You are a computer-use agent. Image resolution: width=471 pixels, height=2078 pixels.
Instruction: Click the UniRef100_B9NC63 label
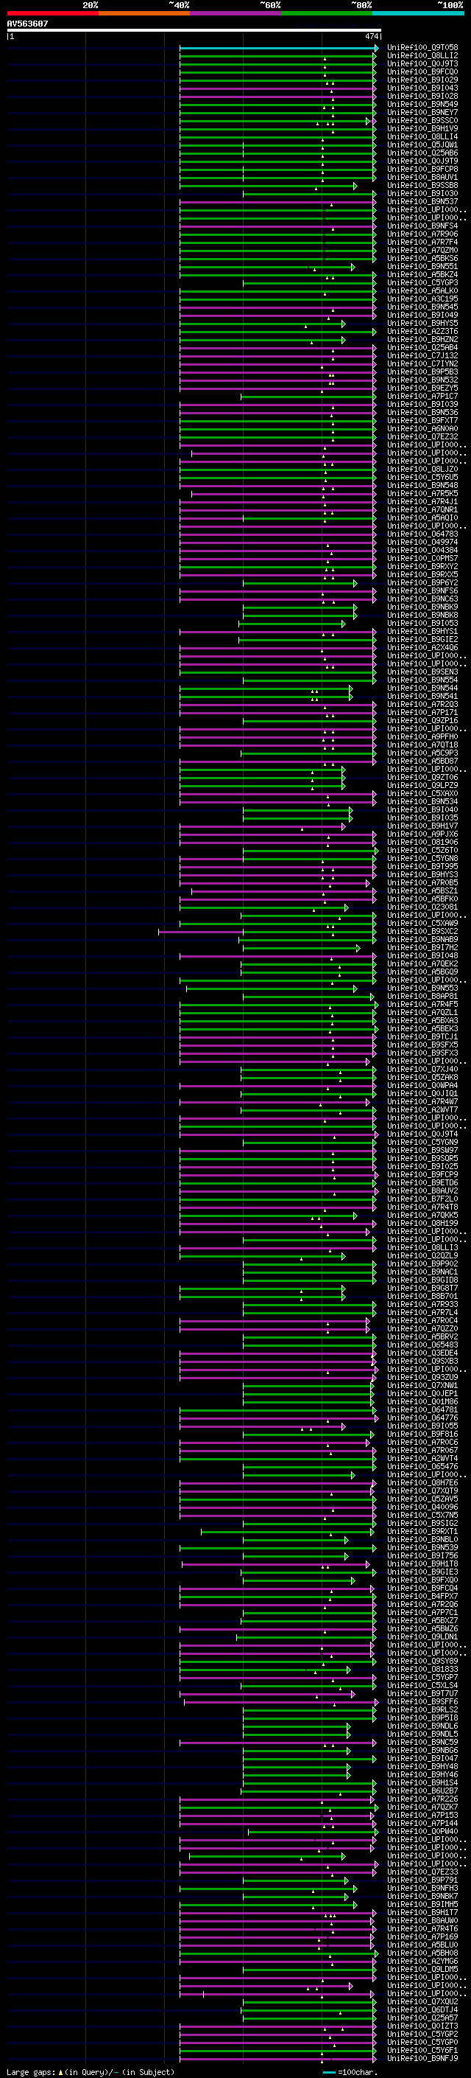[x=422, y=599]
